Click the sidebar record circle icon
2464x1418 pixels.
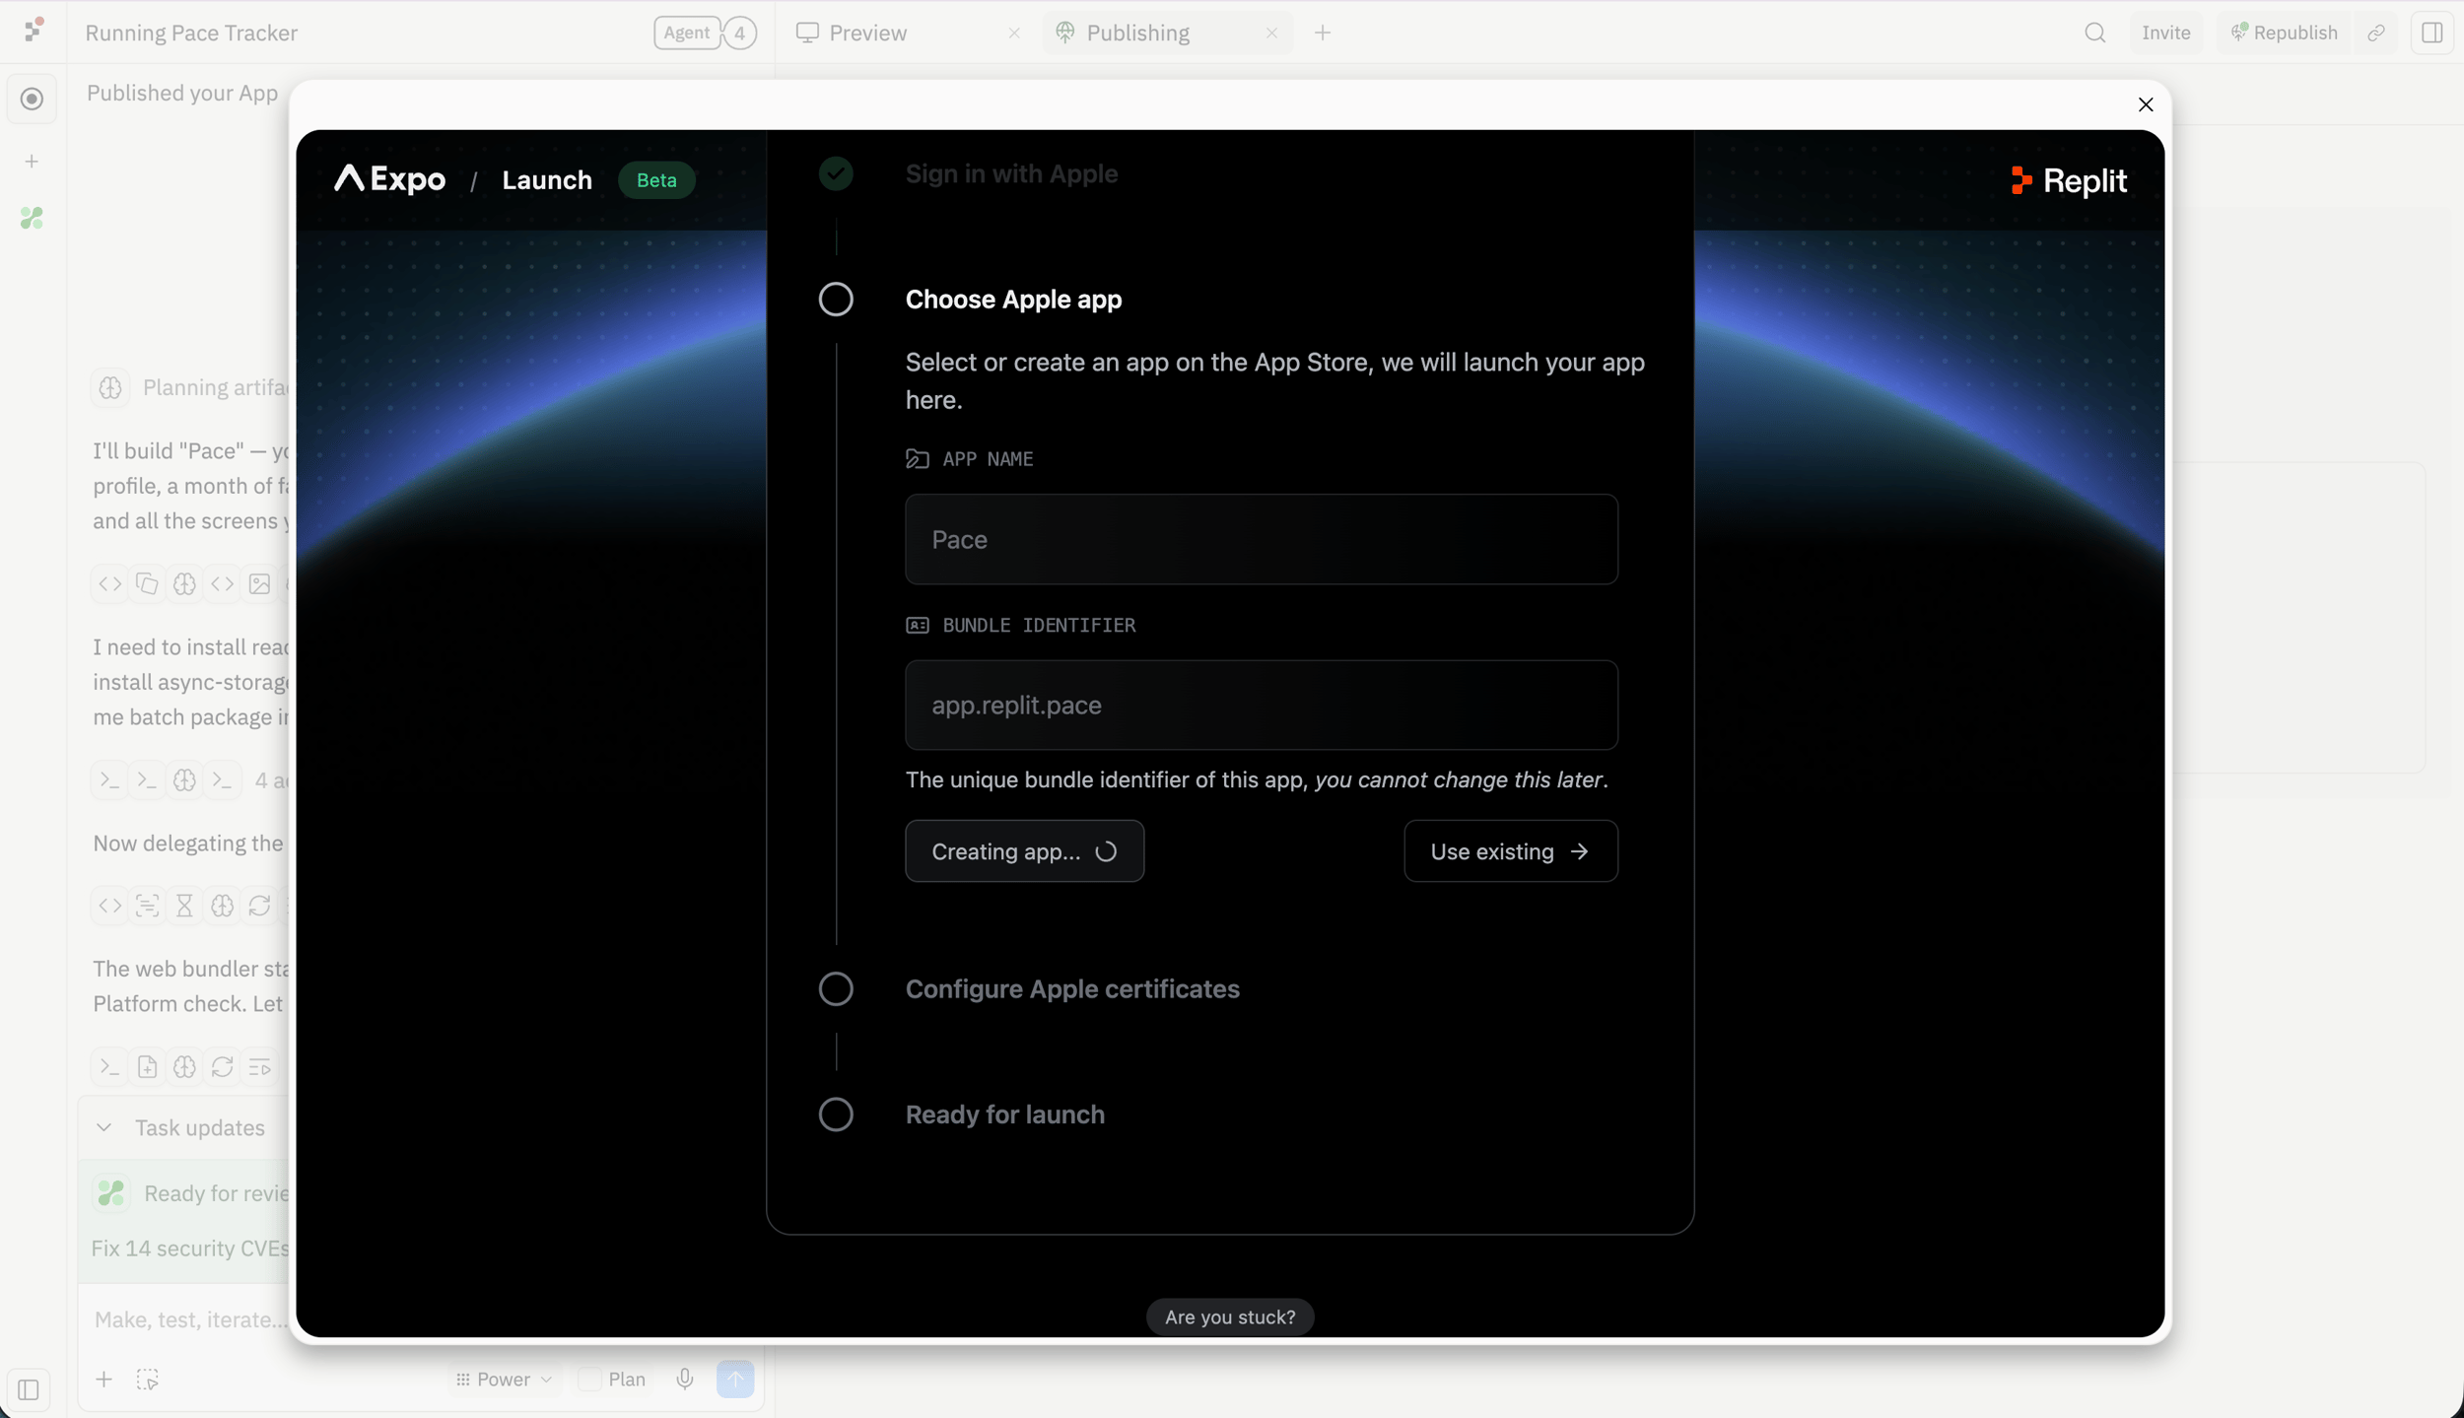(32, 99)
